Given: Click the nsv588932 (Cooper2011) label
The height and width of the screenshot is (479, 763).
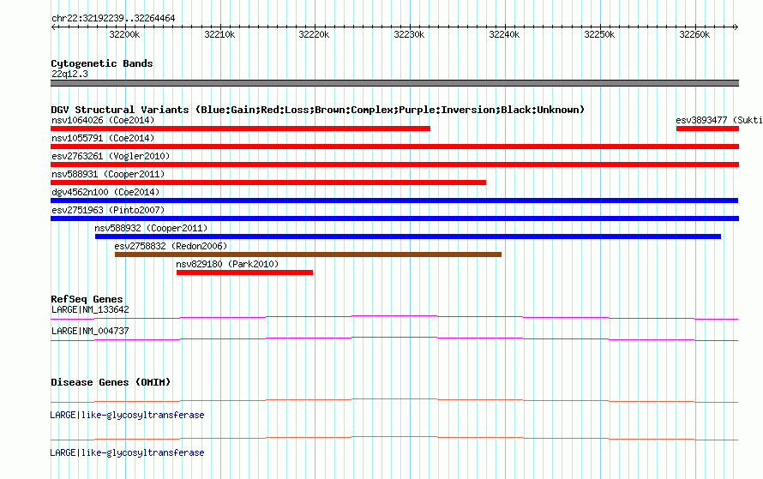Looking at the screenshot, I should [151, 228].
